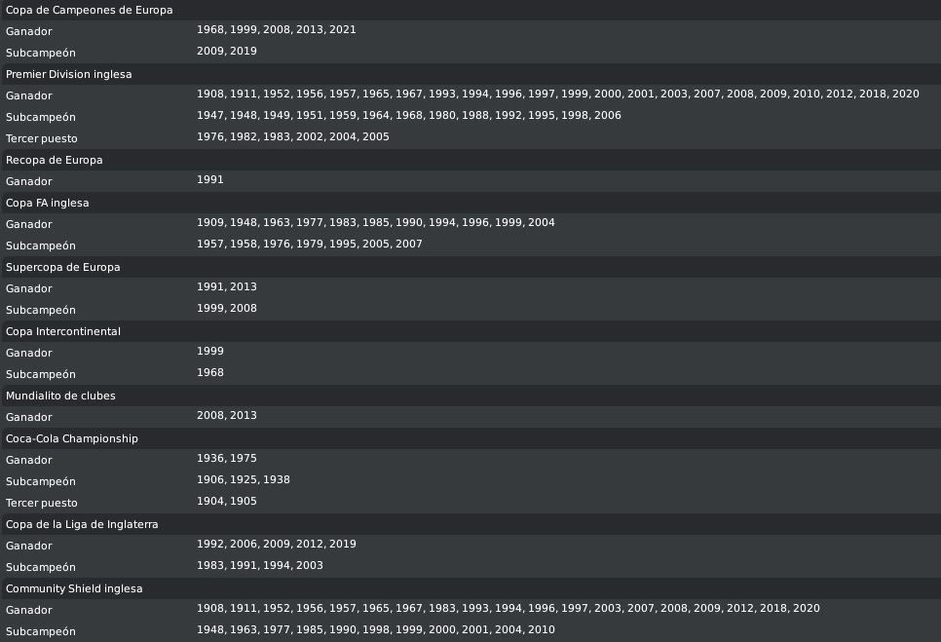Click the Copa de Campeones de Europa header

(x=89, y=10)
